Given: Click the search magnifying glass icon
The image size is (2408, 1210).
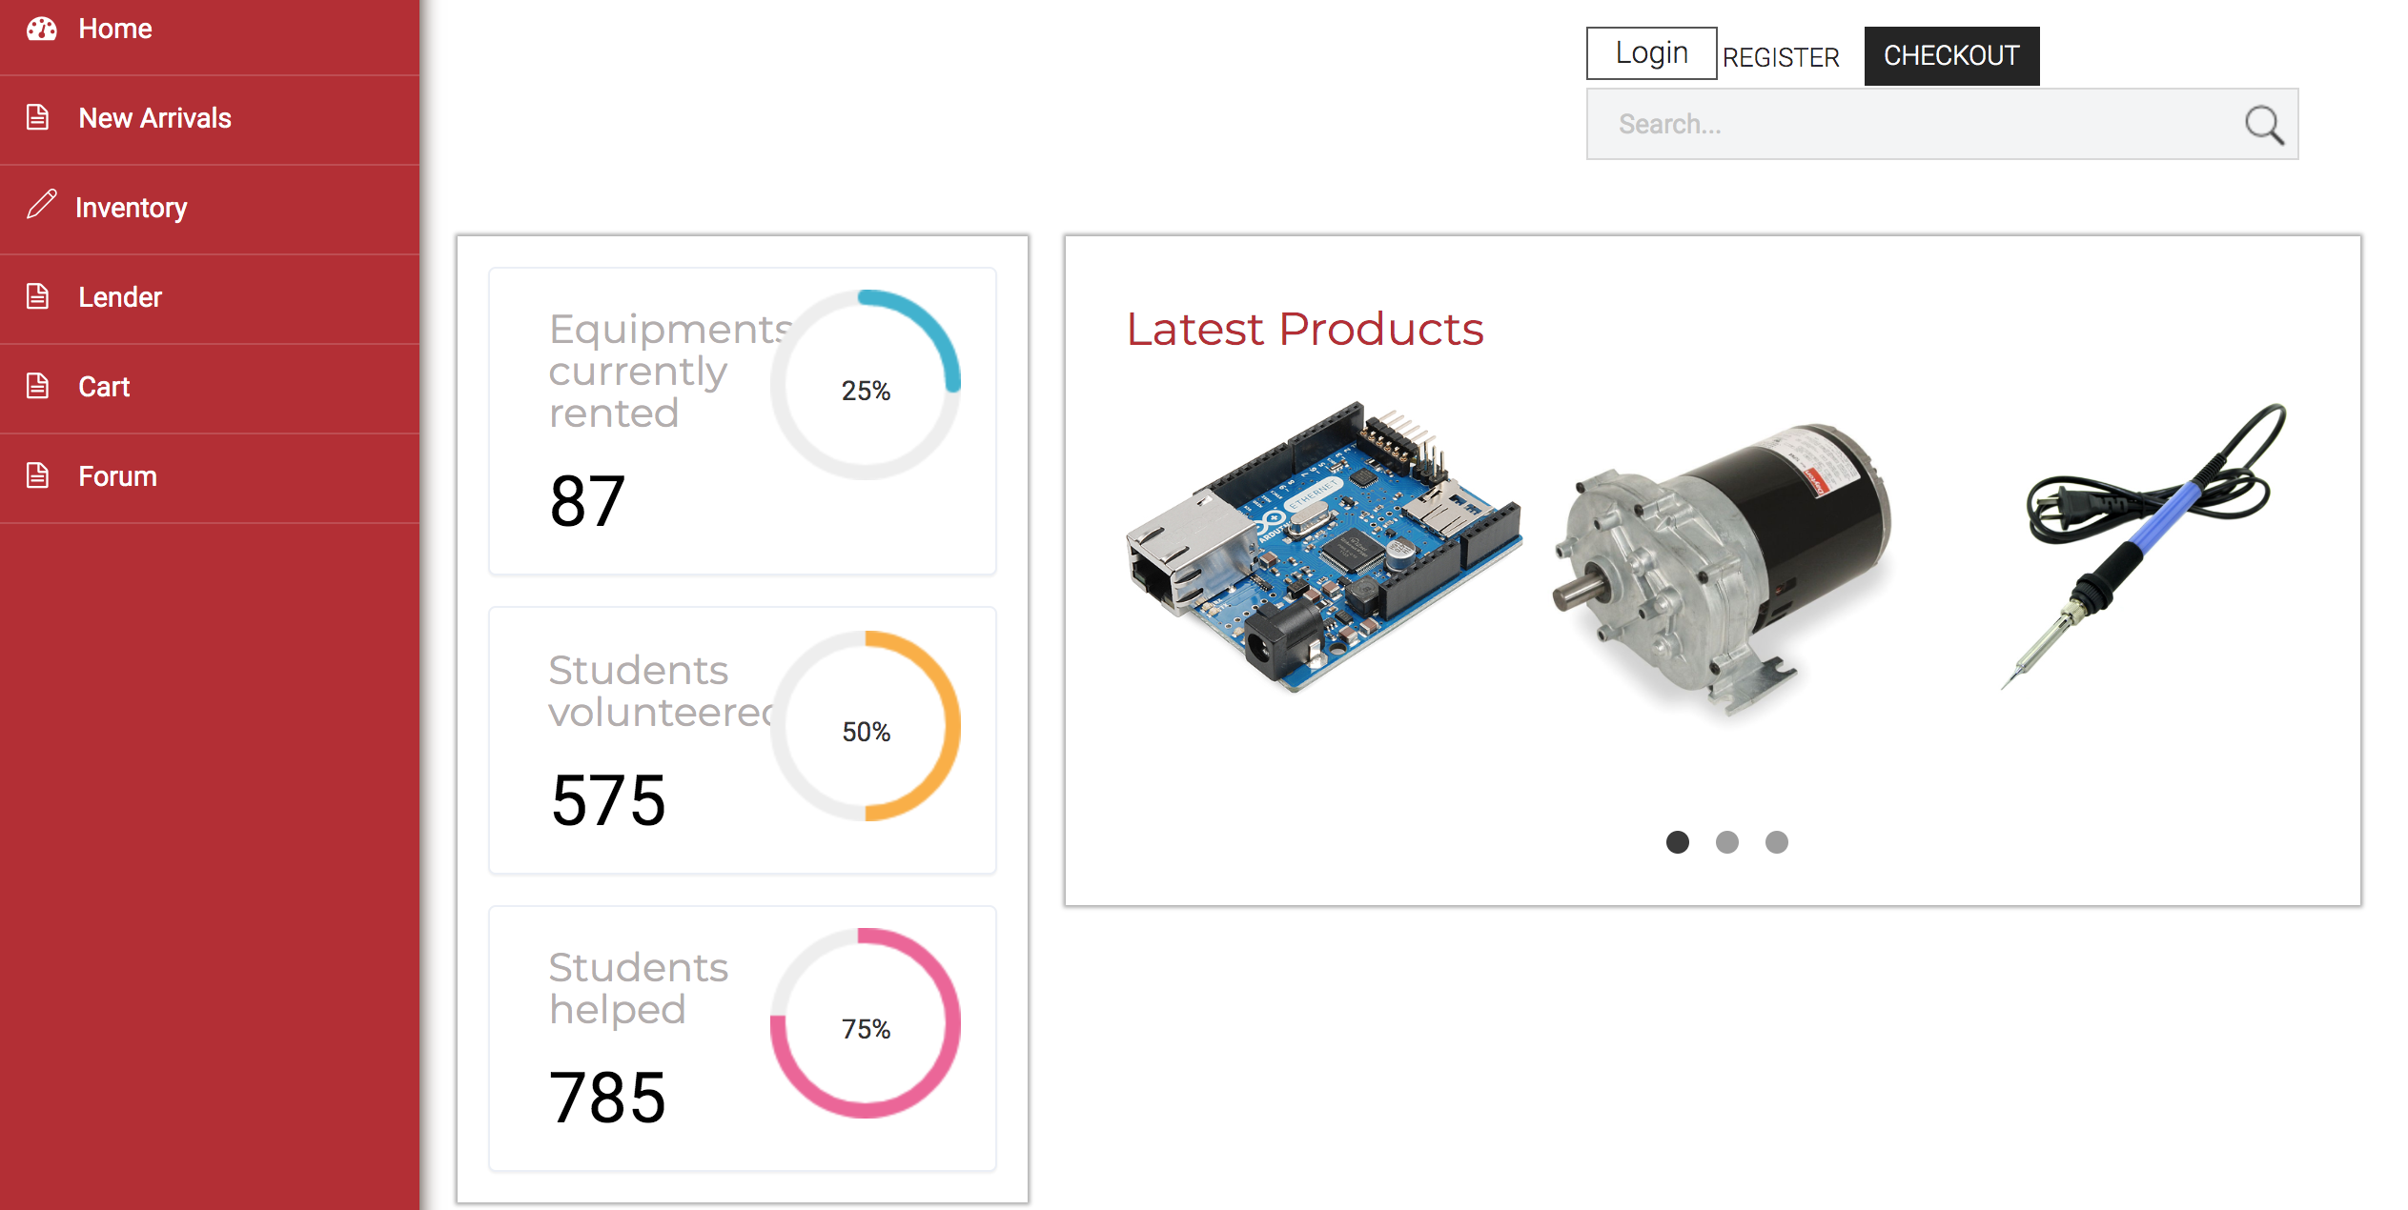Looking at the screenshot, I should click(2263, 125).
